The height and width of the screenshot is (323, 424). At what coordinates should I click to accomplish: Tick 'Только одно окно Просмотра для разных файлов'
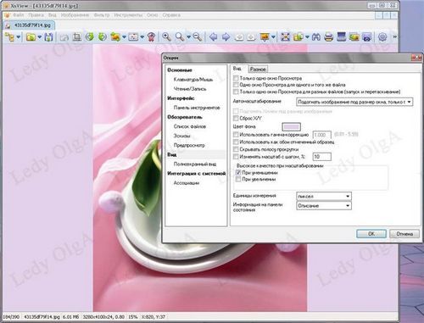pyautogui.click(x=236, y=92)
